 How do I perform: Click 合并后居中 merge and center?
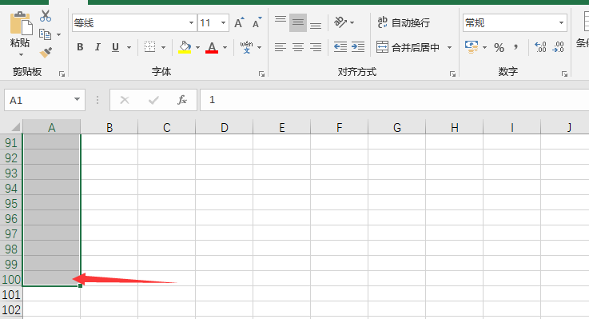click(x=408, y=47)
